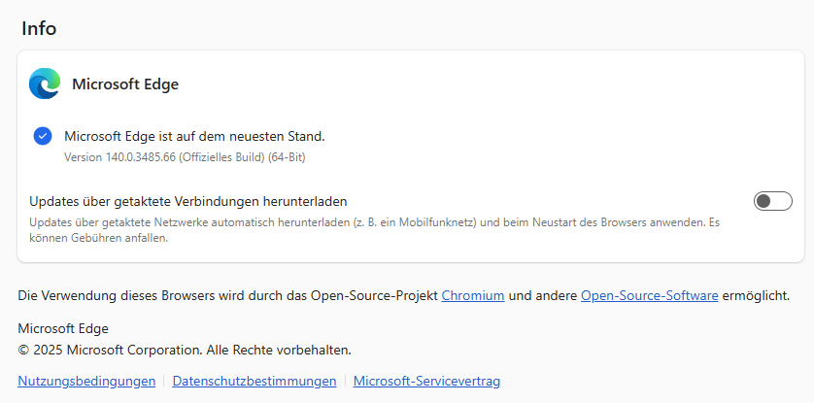Viewport: 814px width, 403px height.
Task: Click the 'Updates über getaktete Verbindungen herunterladen' label
Action: [188, 201]
